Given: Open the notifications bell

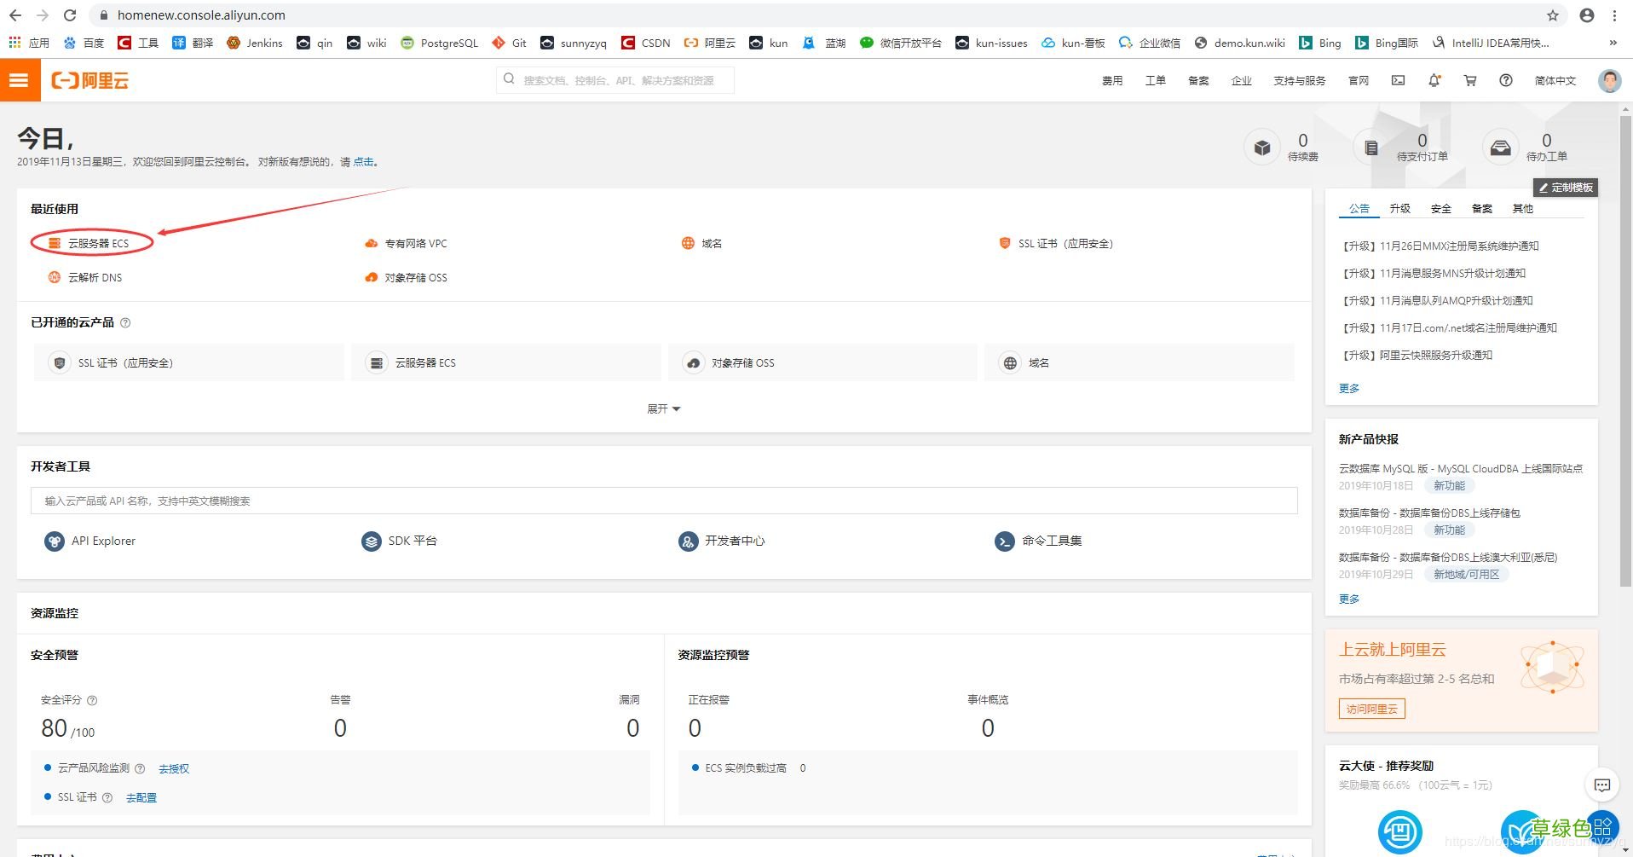Looking at the screenshot, I should (1434, 80).
